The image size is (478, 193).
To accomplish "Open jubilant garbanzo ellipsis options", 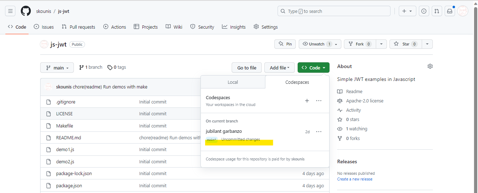I will pos(319,131).
